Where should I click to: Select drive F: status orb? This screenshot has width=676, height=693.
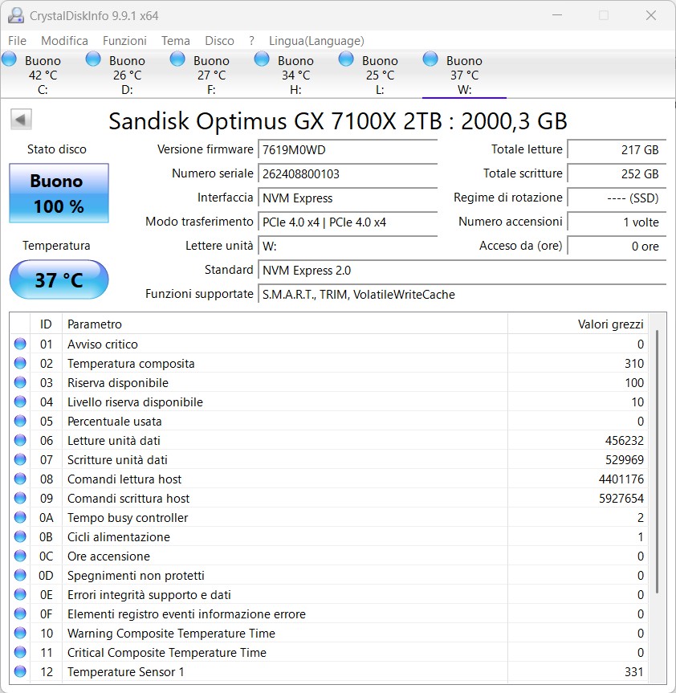tap(177, 59)
